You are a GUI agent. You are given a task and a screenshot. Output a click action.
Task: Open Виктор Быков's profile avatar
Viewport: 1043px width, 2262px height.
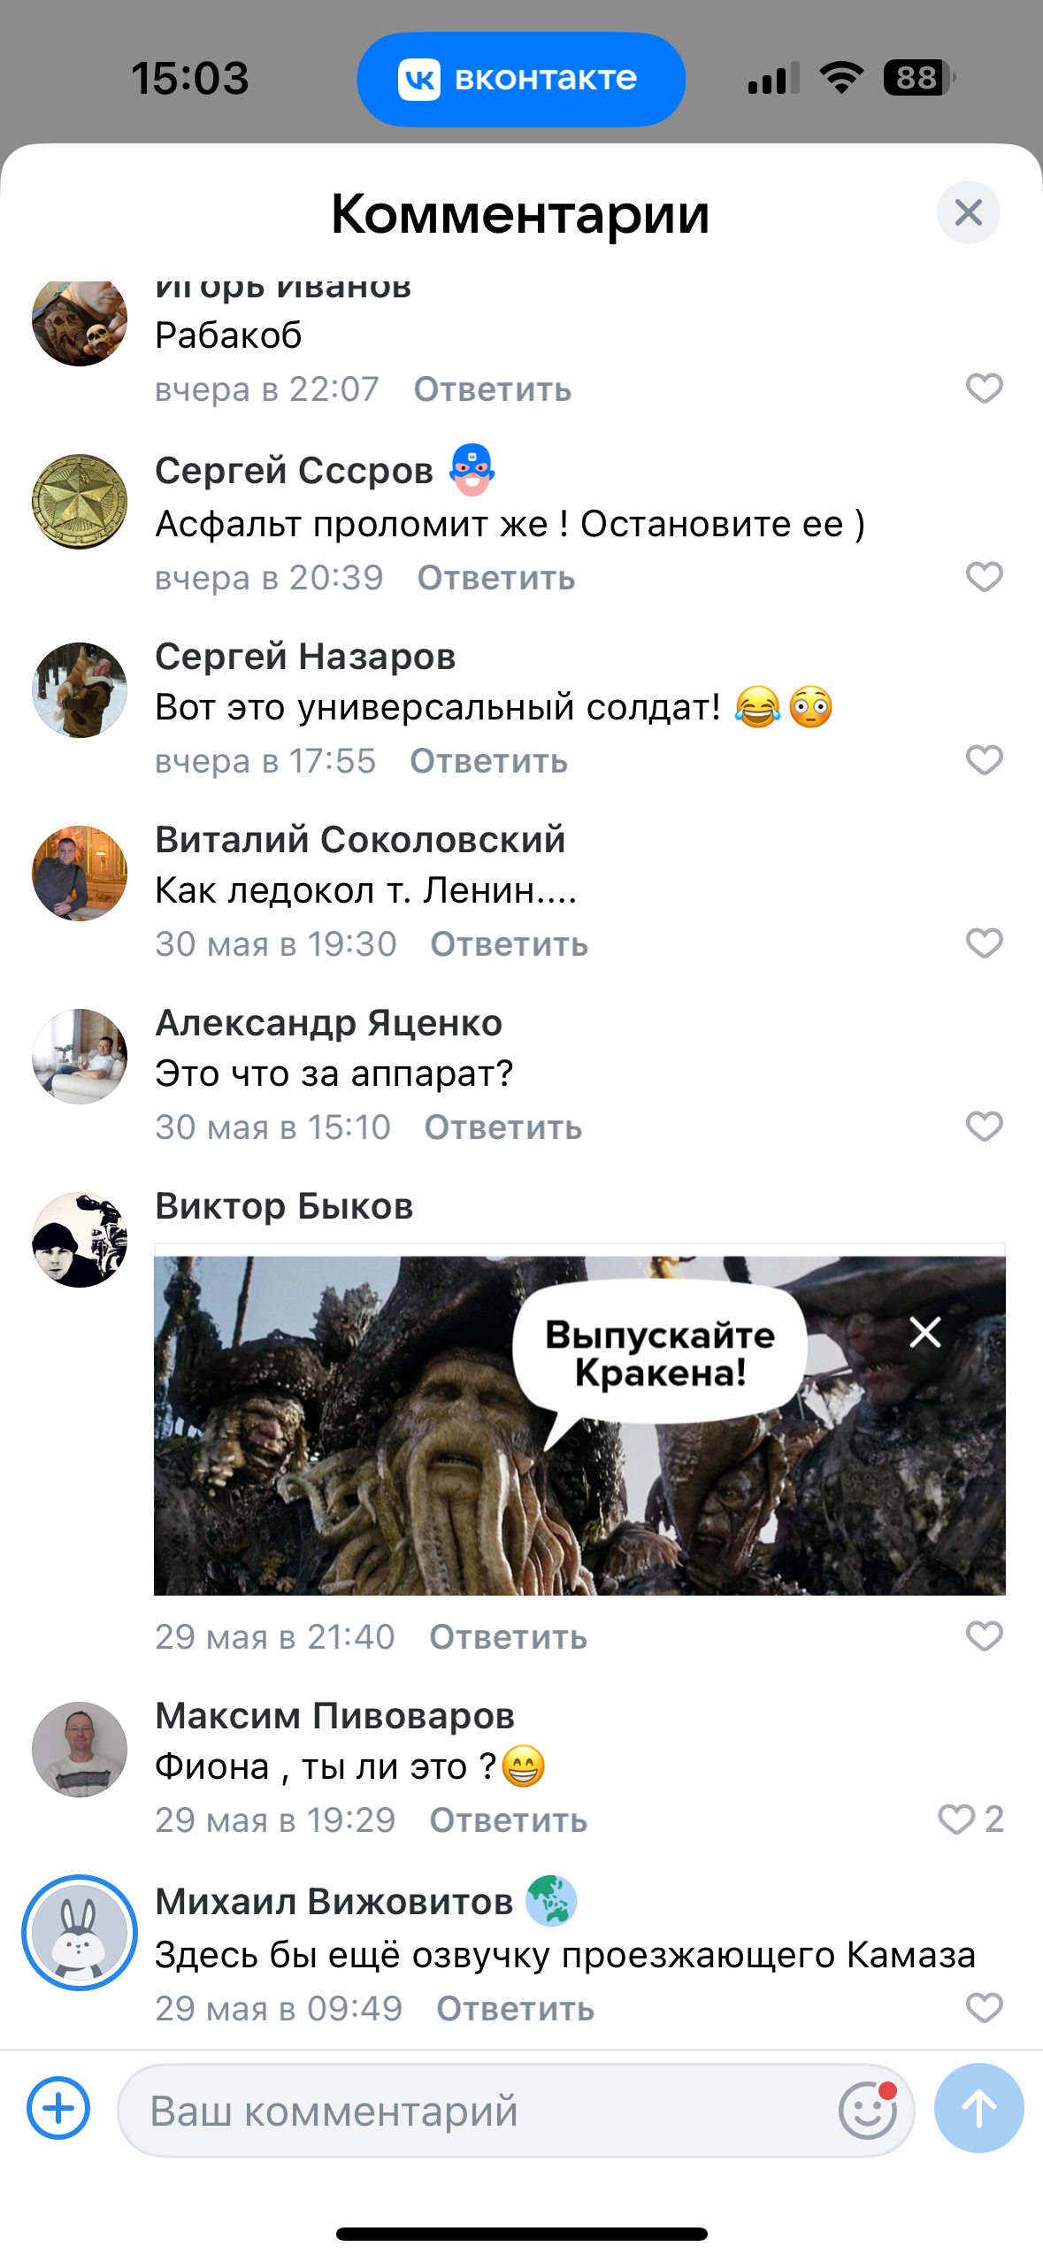click(x=80, y=1239)
